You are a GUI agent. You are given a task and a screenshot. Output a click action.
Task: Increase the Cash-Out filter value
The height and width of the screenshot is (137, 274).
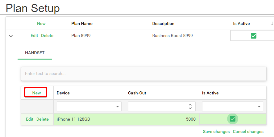(190, 105)
